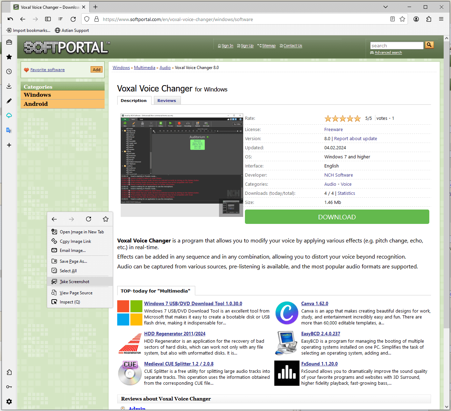Viewport: 451px width, 411px height.
Task: Choose Inspect (Q) from context menu
Action: point(80,302)
